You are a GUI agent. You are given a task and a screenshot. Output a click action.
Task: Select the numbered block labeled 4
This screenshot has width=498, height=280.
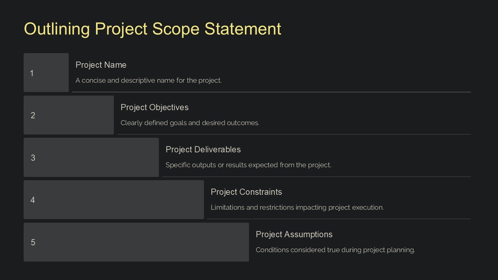tap(113, 200)
